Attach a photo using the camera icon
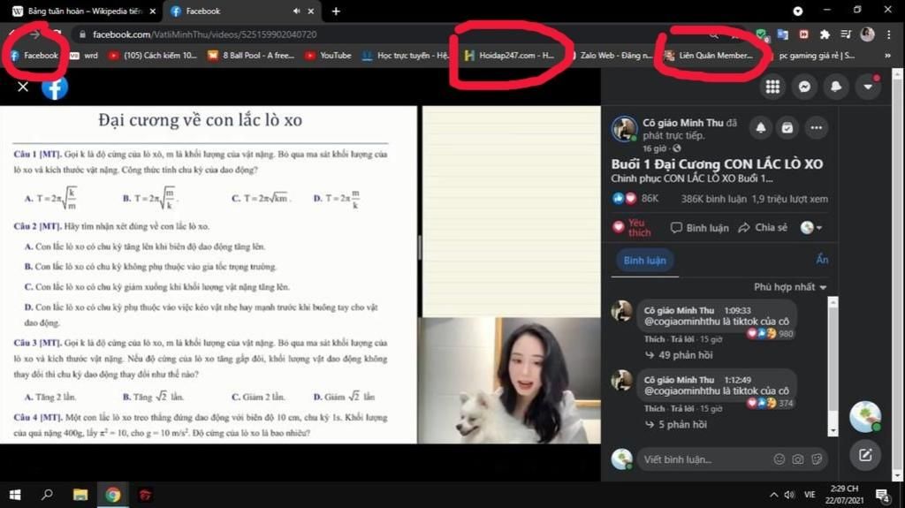 [798, 459]
